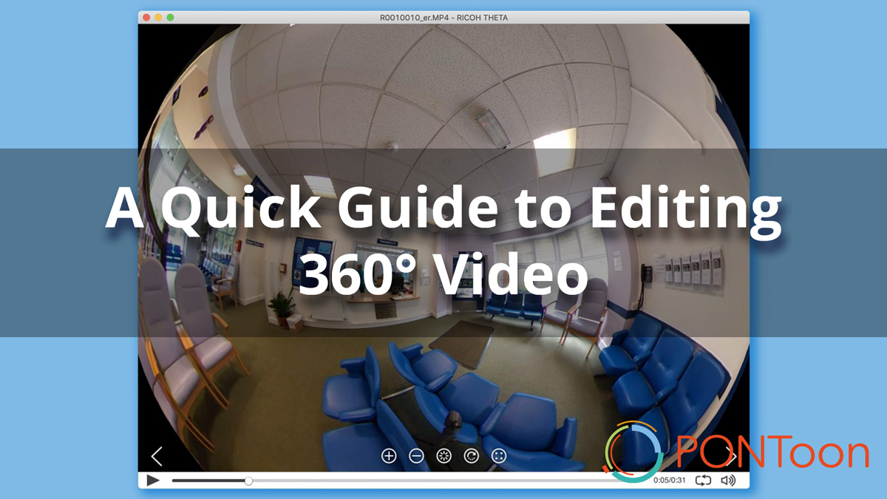Zoom out with the minus icon
This screenshot has width=887, height=499.
point(416,456)
